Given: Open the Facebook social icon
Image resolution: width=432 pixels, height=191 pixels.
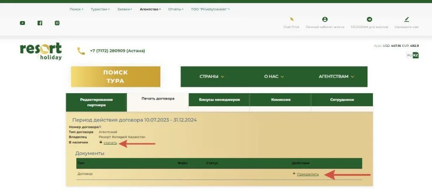Looking at the screenshot, I should pyautogui.click(x=40, y=23).
